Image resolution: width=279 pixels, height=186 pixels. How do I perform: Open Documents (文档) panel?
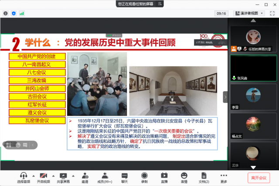[204, 176]
